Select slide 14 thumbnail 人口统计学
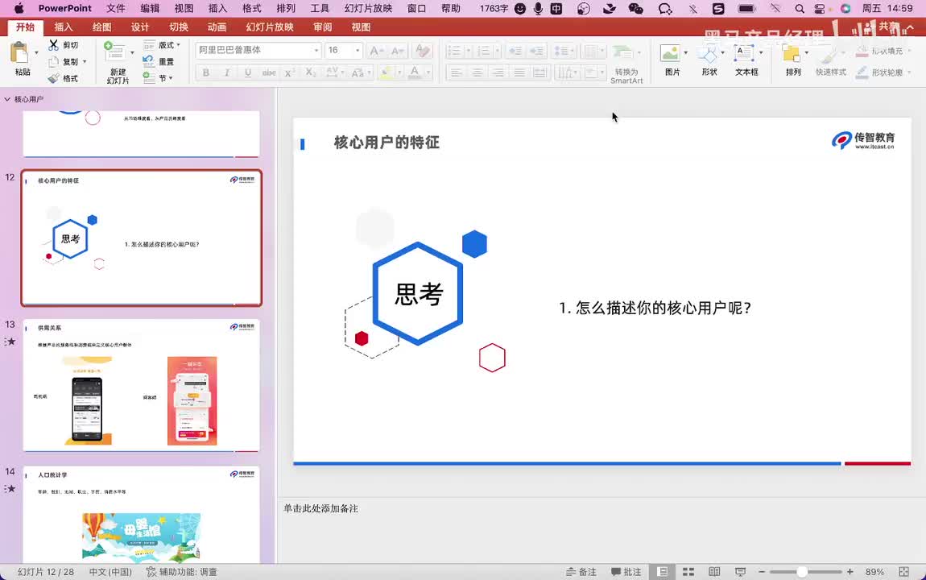Image resolution: width=926 pixels, height=580 pixels. click(141, 515)
